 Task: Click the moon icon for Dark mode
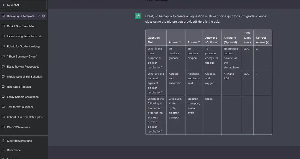point(3,150)
